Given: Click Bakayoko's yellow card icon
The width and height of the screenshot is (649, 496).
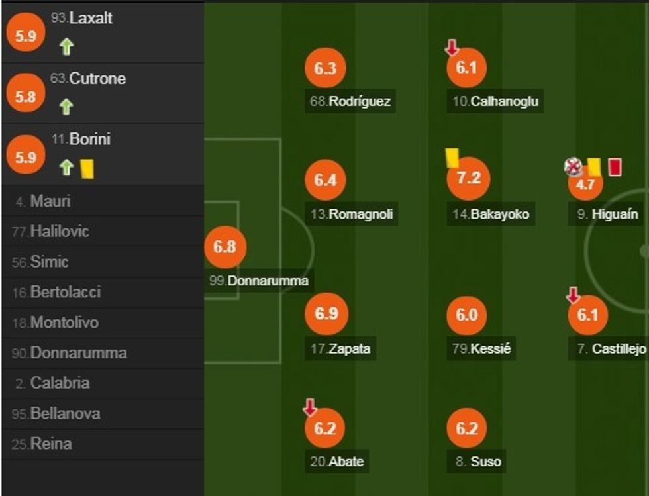Looking at the screenshot, I should click(x=453, y=156).
